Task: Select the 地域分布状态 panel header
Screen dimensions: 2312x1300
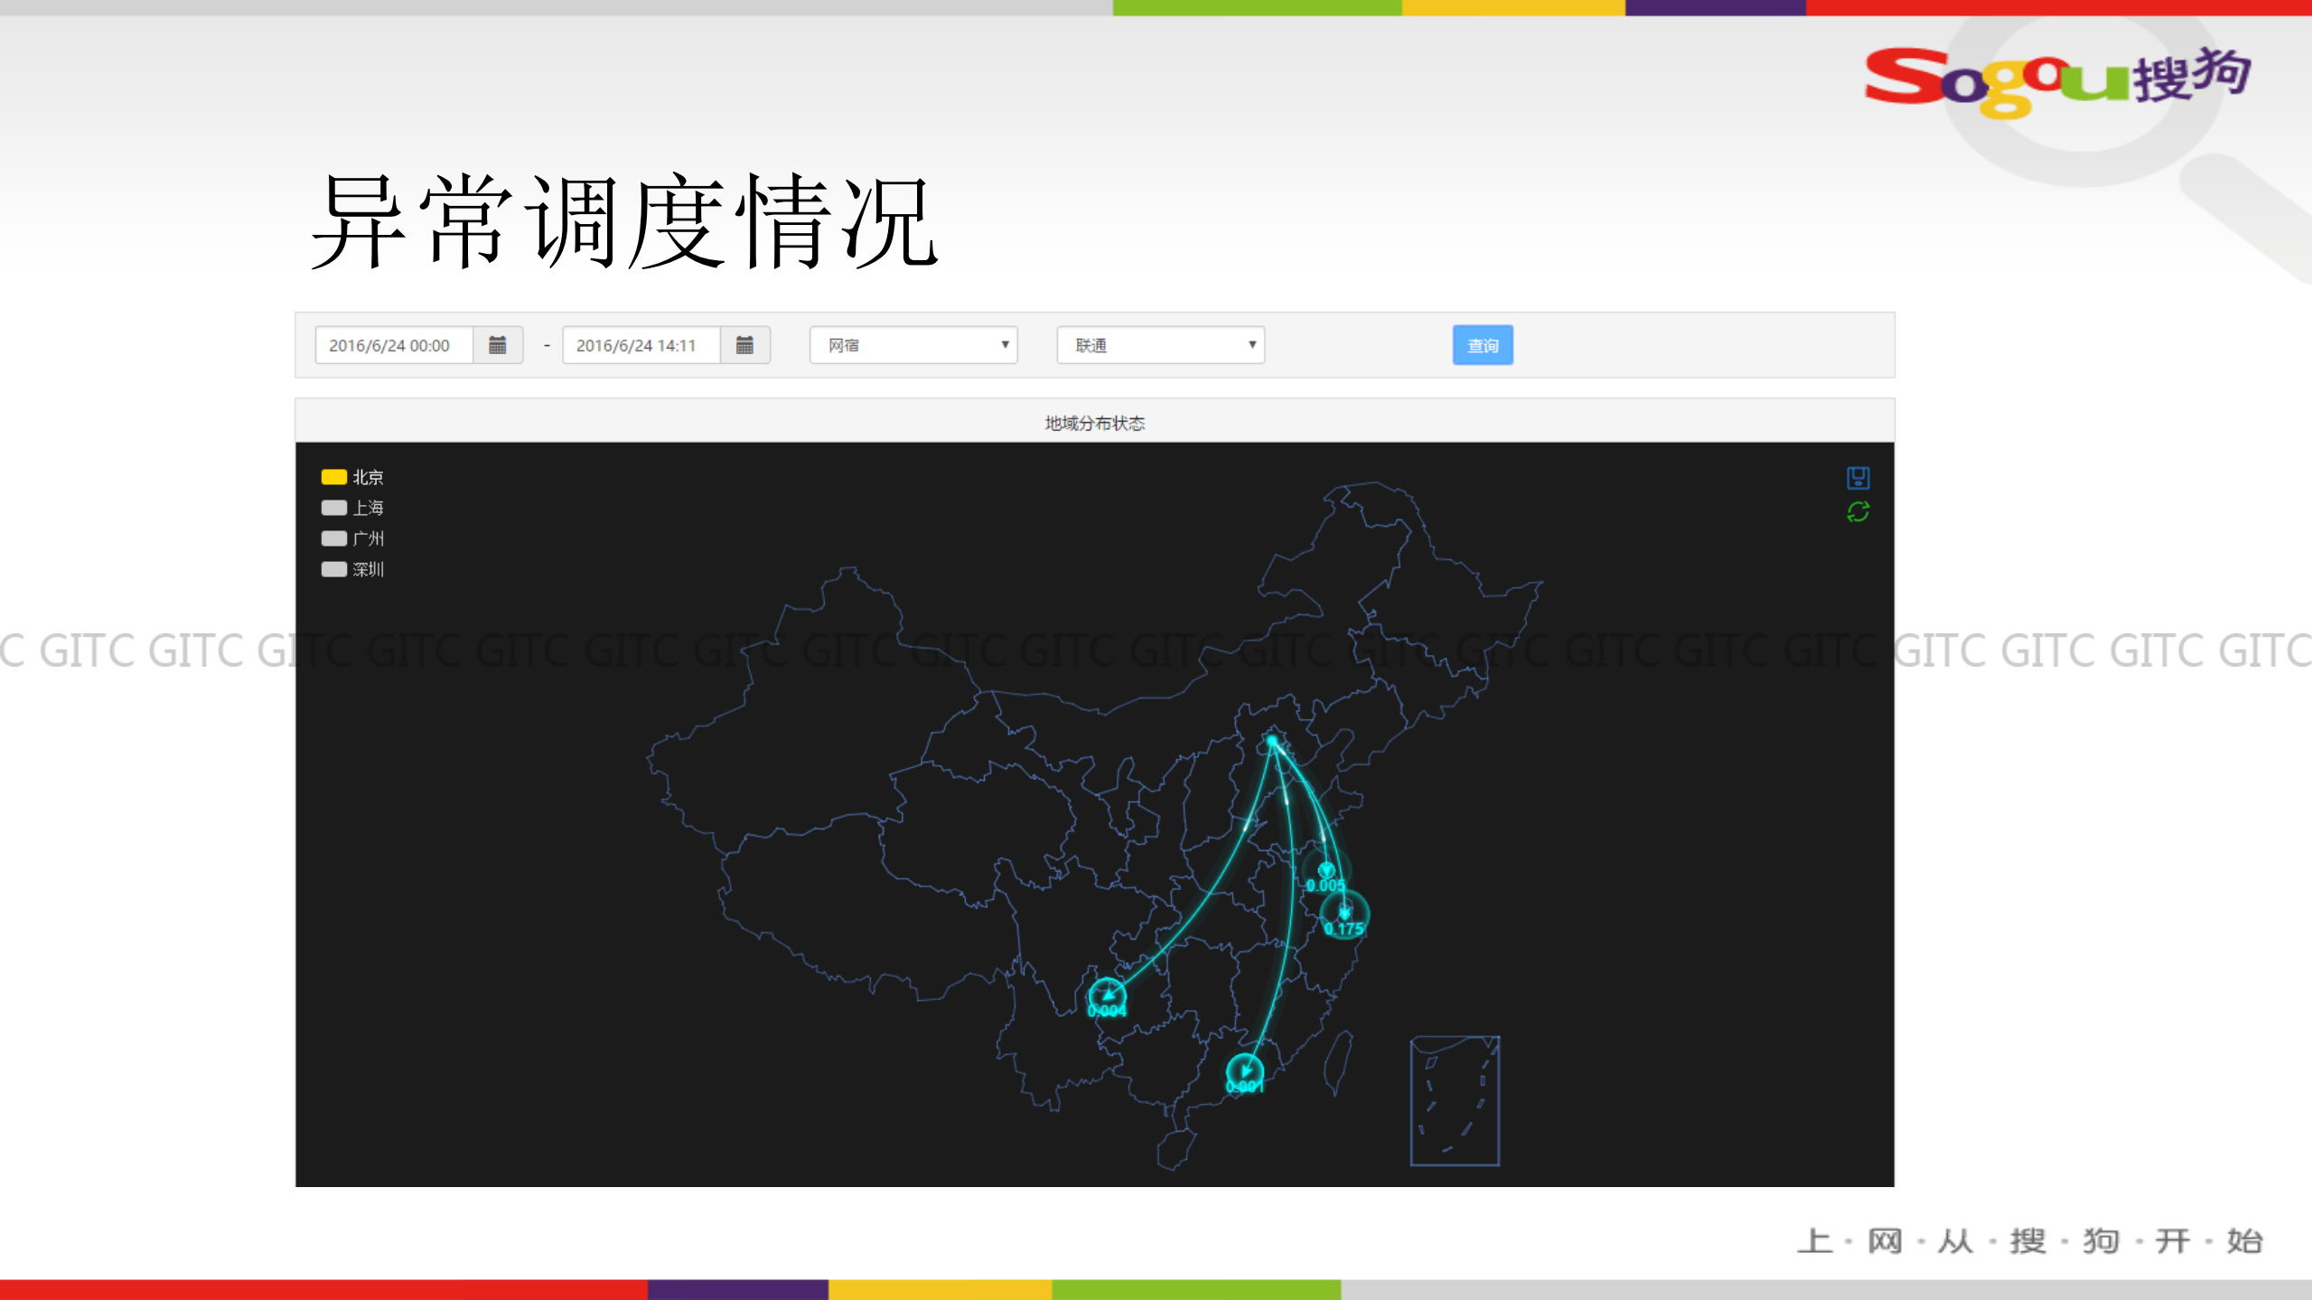Action: tap(1096, 422)
